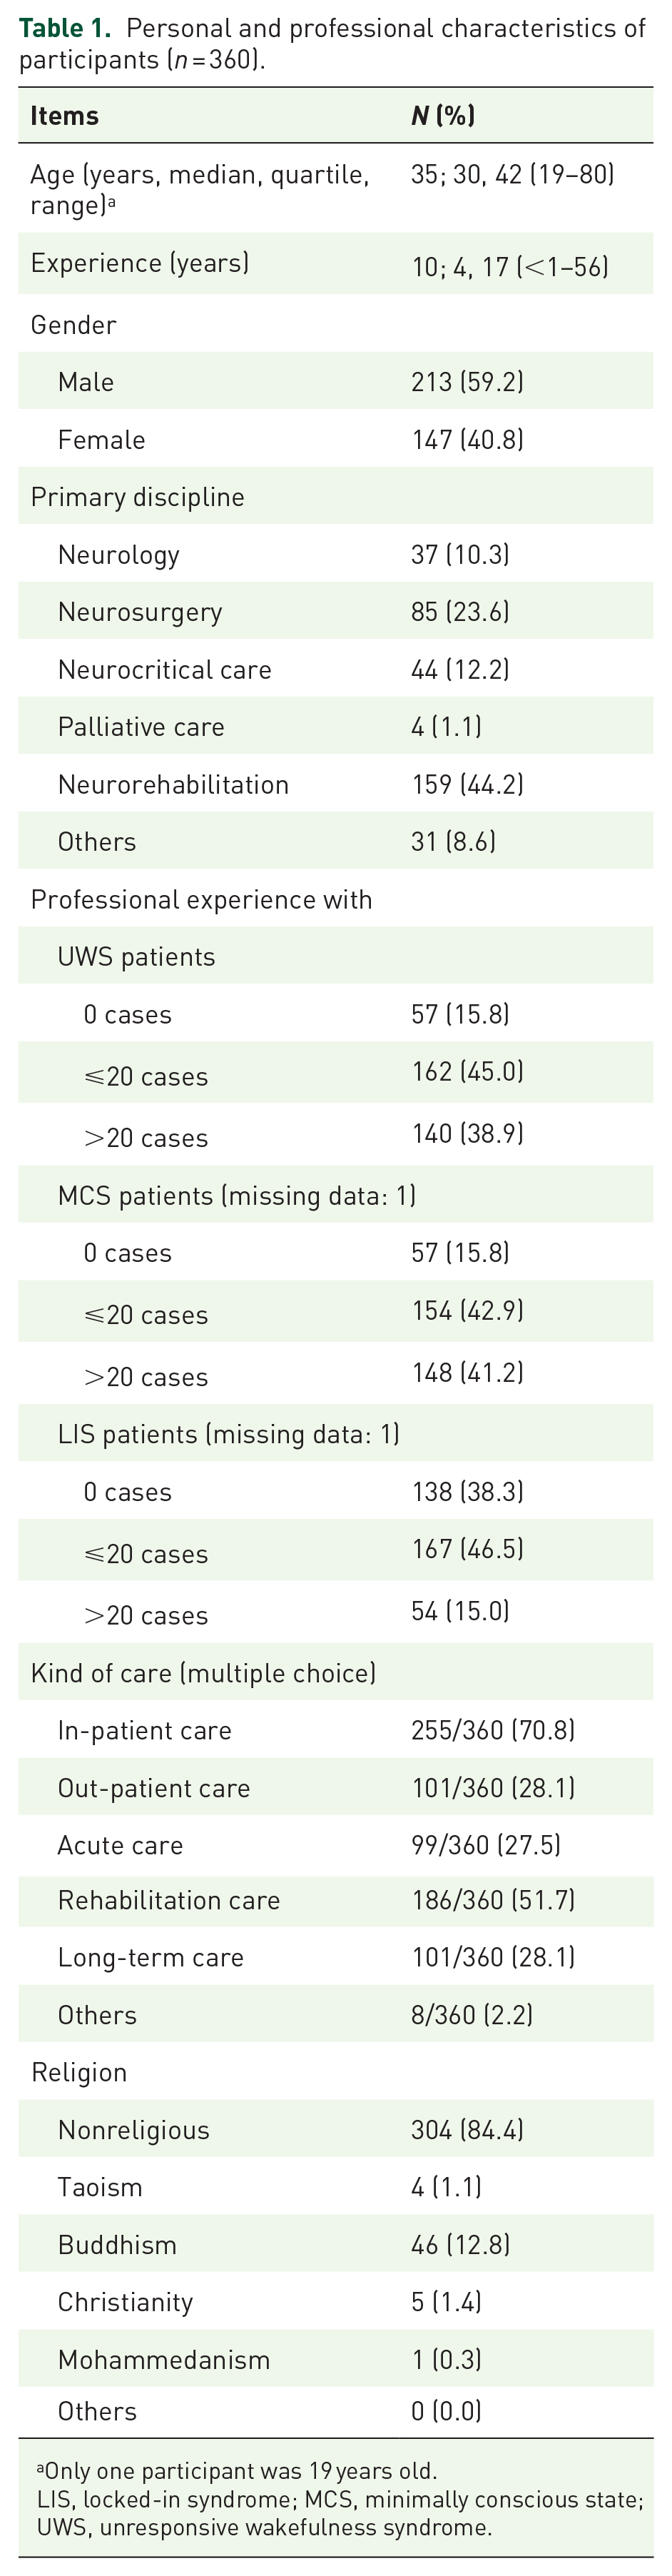Click the UWS patients subheading
Image resolution: width=672 pixels, height=2576 pixels.
point(136,957)
